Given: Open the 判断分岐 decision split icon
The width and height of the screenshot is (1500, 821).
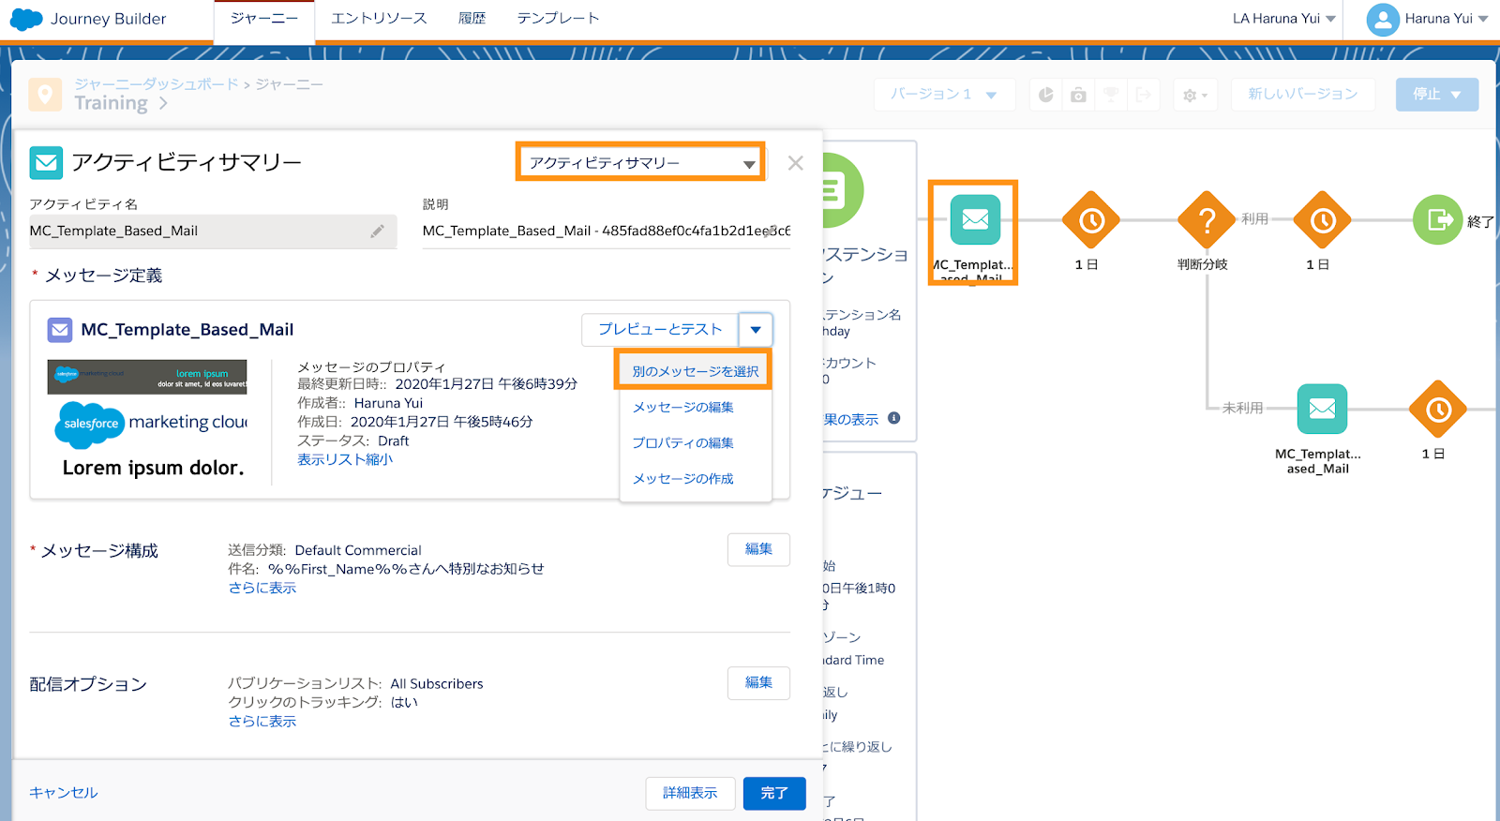Looking at the screenshot, I should click(x=1207, y=220).
